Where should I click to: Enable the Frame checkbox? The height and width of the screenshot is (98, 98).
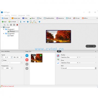point(2,60)
